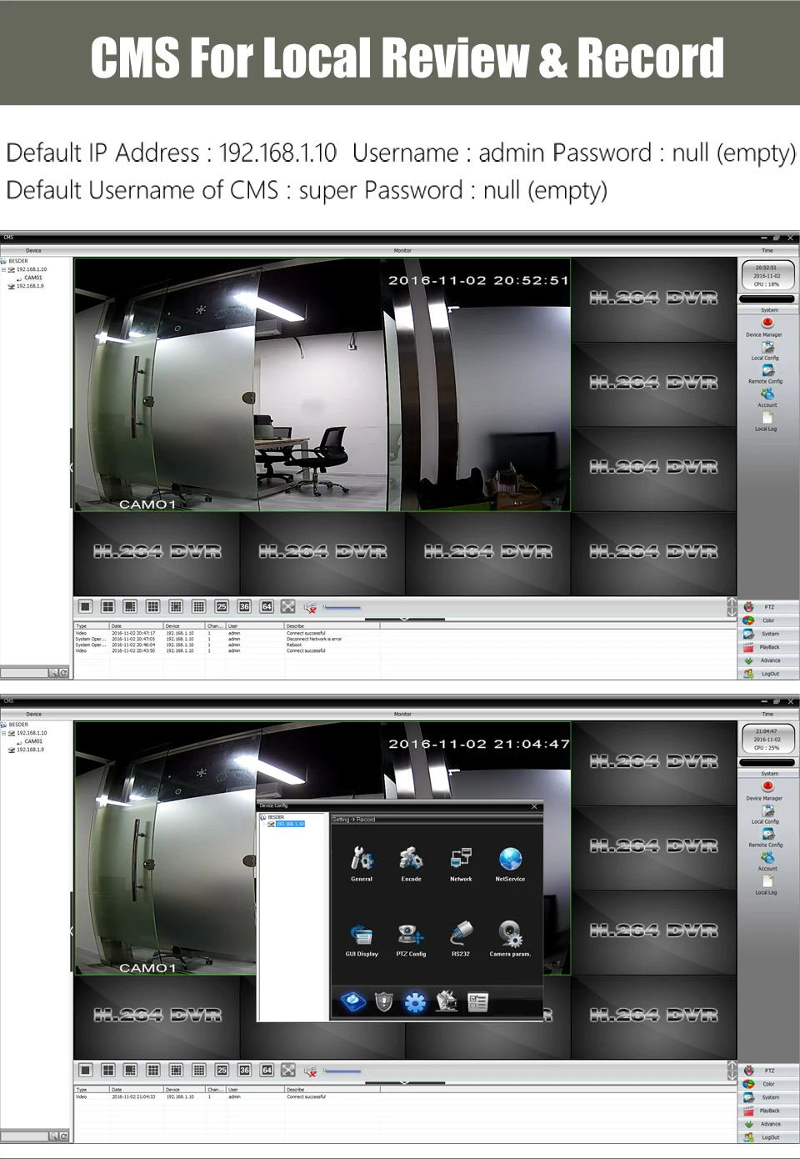This screenshot has height=1159, width=800.
Task: Select 36-view layout in upper CMS window
Action: tap(244, 606)
